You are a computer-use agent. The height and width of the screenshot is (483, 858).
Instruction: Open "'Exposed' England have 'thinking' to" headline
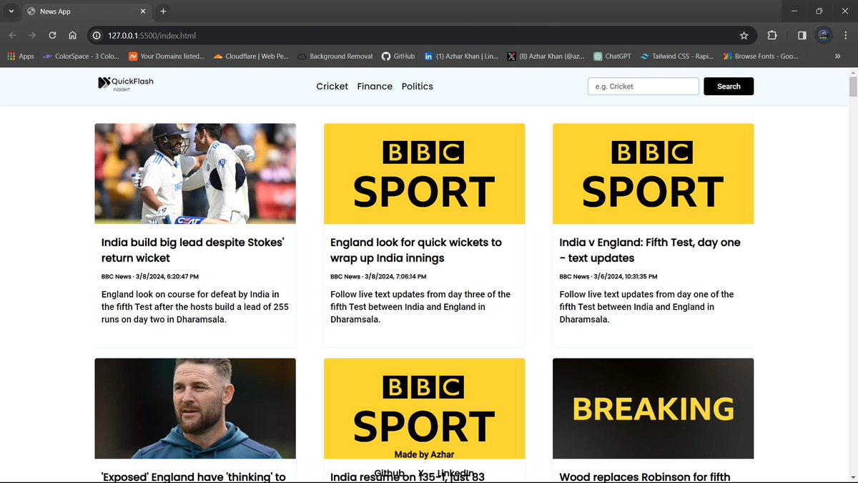[194, 477]
